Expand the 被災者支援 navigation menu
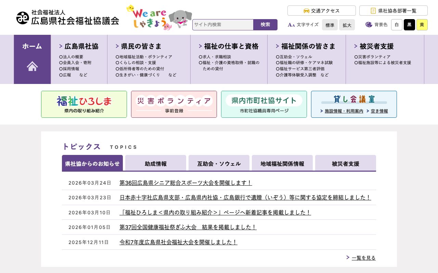This screenshot has height=273, width=438. 377,46
